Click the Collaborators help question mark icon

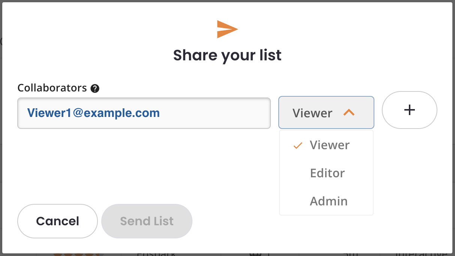point(95,89)
